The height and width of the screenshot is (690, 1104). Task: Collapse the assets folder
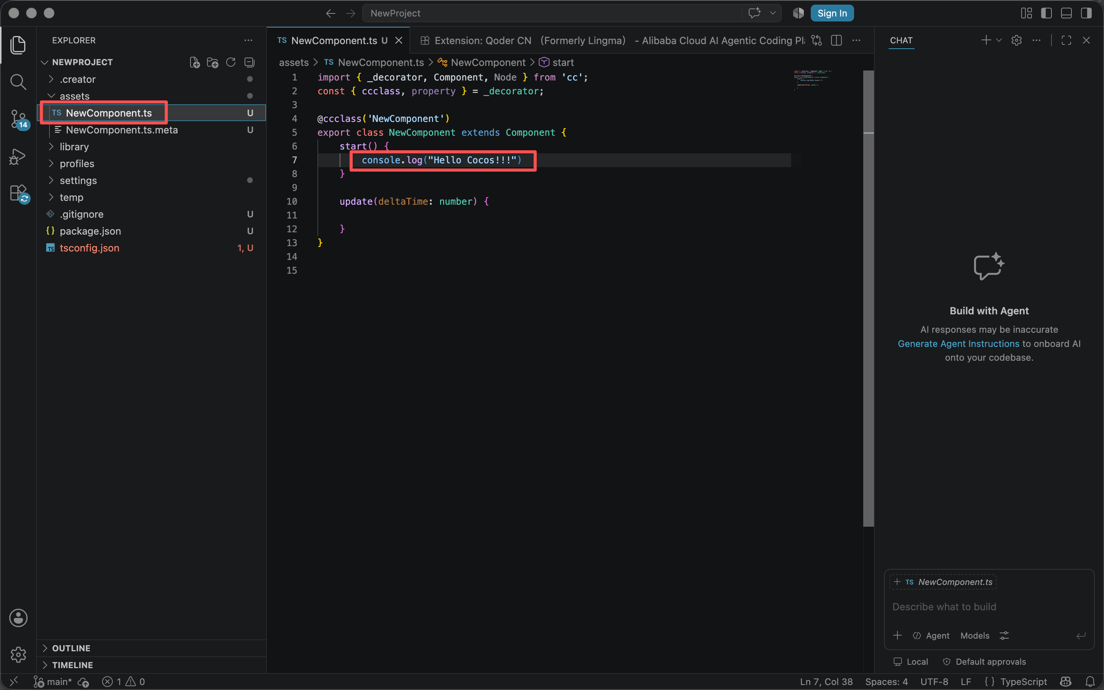[x=151, y=96]
